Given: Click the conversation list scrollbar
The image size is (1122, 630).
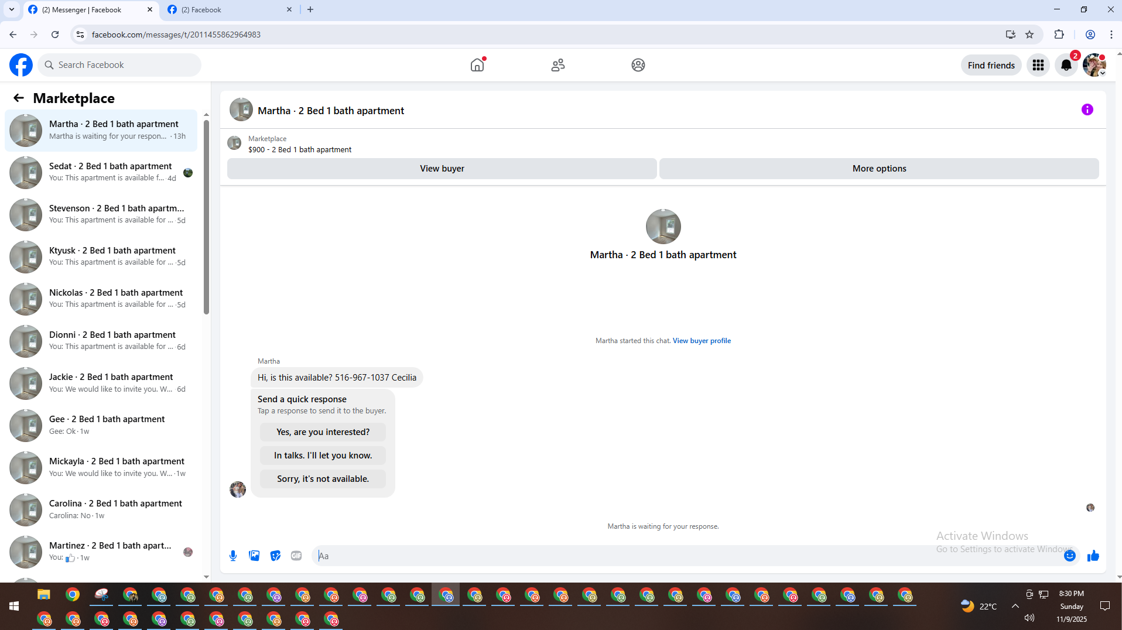Looking at the screenshot, I should [206, 217].
